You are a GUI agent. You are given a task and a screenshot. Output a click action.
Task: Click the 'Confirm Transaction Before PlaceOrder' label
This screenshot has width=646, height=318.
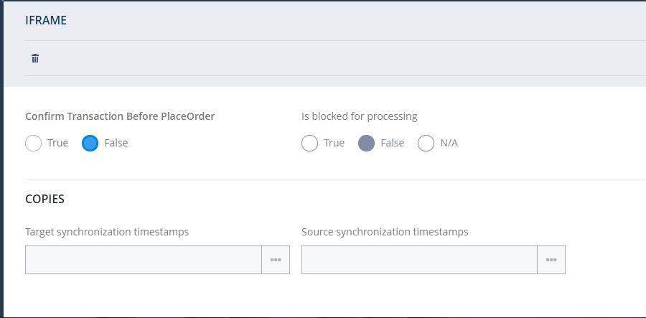120,116
